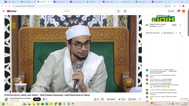Share video via Bagikan button
Image resolution: width=189 pixels, height=106 pixels.
coord(111,99)
